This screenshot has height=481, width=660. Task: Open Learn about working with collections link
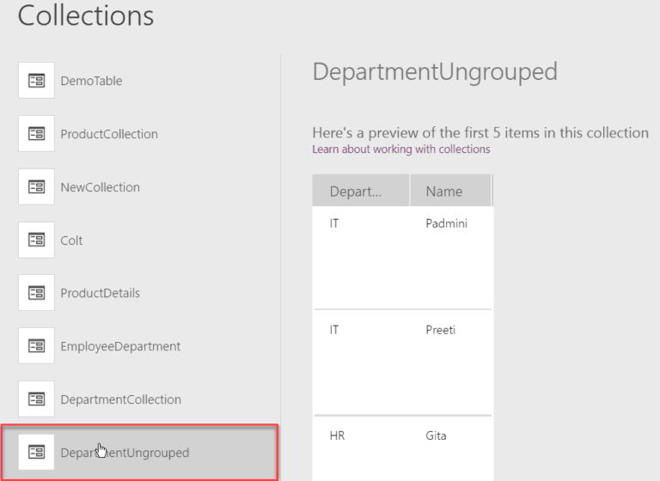[x=401, y=149]
